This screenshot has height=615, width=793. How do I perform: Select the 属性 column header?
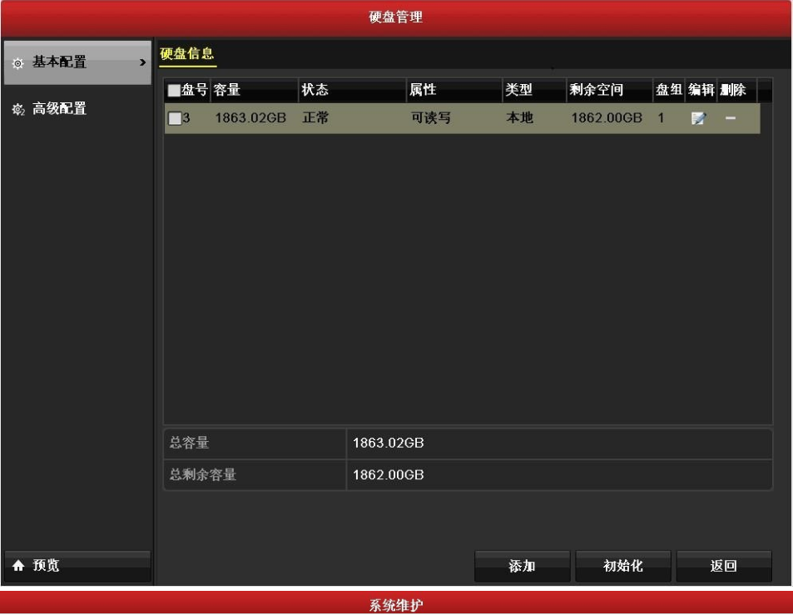click(423, 91)
